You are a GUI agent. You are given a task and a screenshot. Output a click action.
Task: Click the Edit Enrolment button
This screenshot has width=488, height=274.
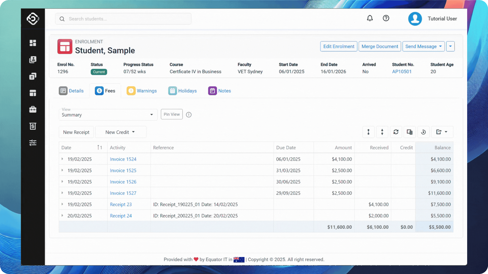pyautogui.click(x=339, y=46)
